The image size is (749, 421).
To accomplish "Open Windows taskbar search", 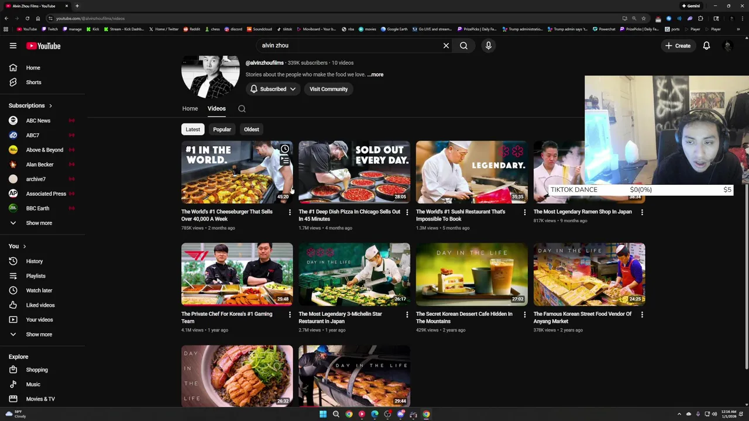I will tap(336, 414).
